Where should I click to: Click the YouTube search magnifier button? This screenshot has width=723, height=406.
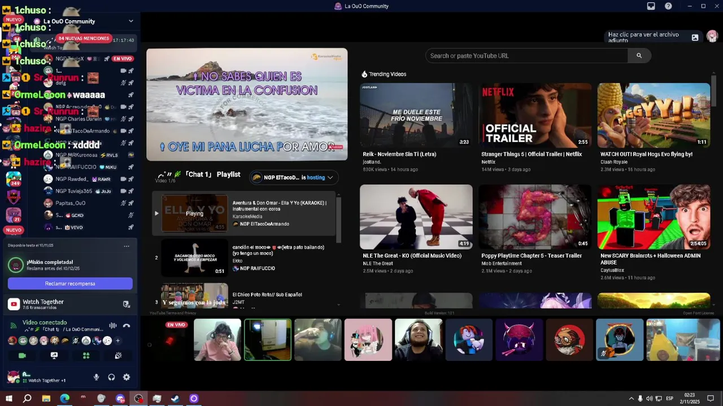click(639, 56)
